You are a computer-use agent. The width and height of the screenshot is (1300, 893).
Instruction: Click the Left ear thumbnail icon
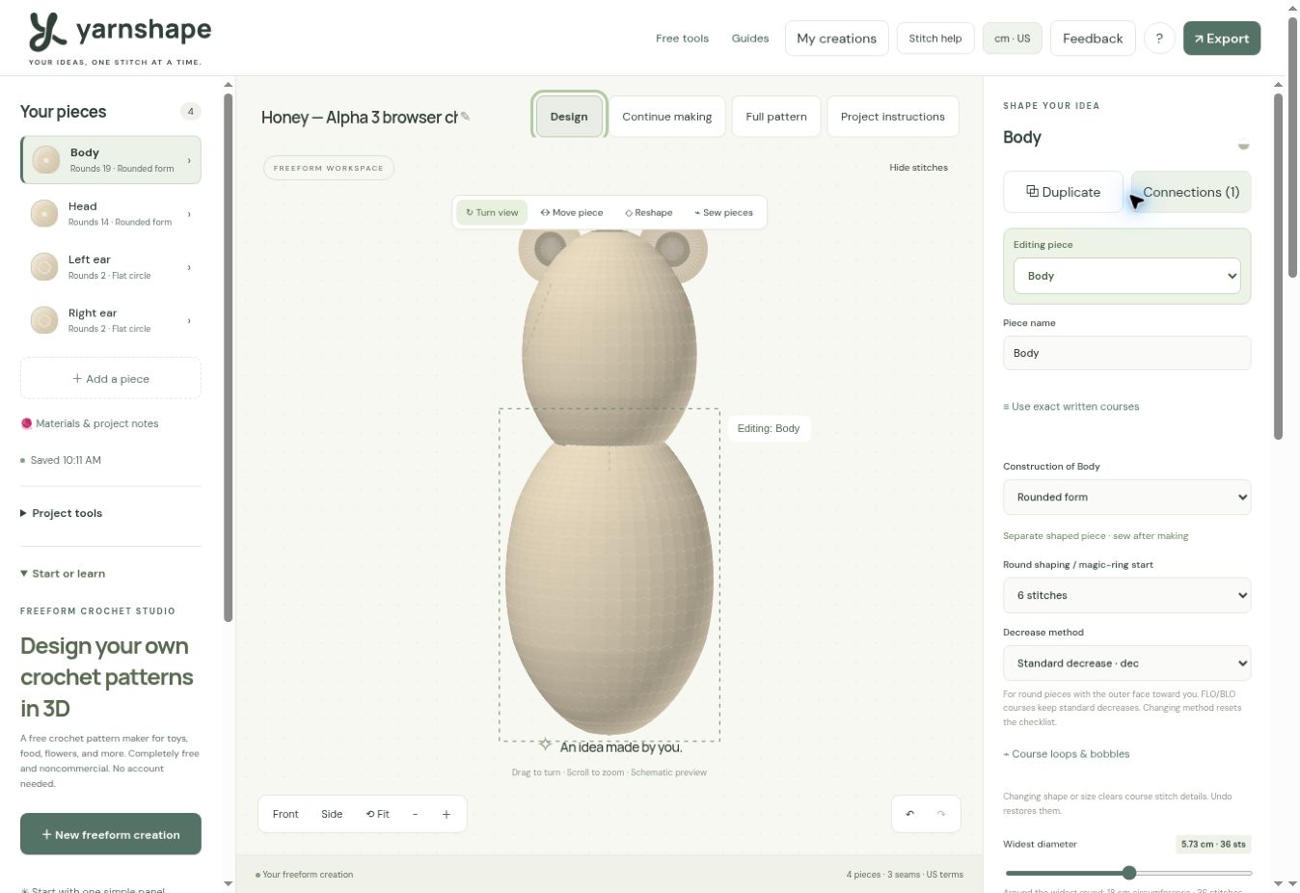[44, 267]
